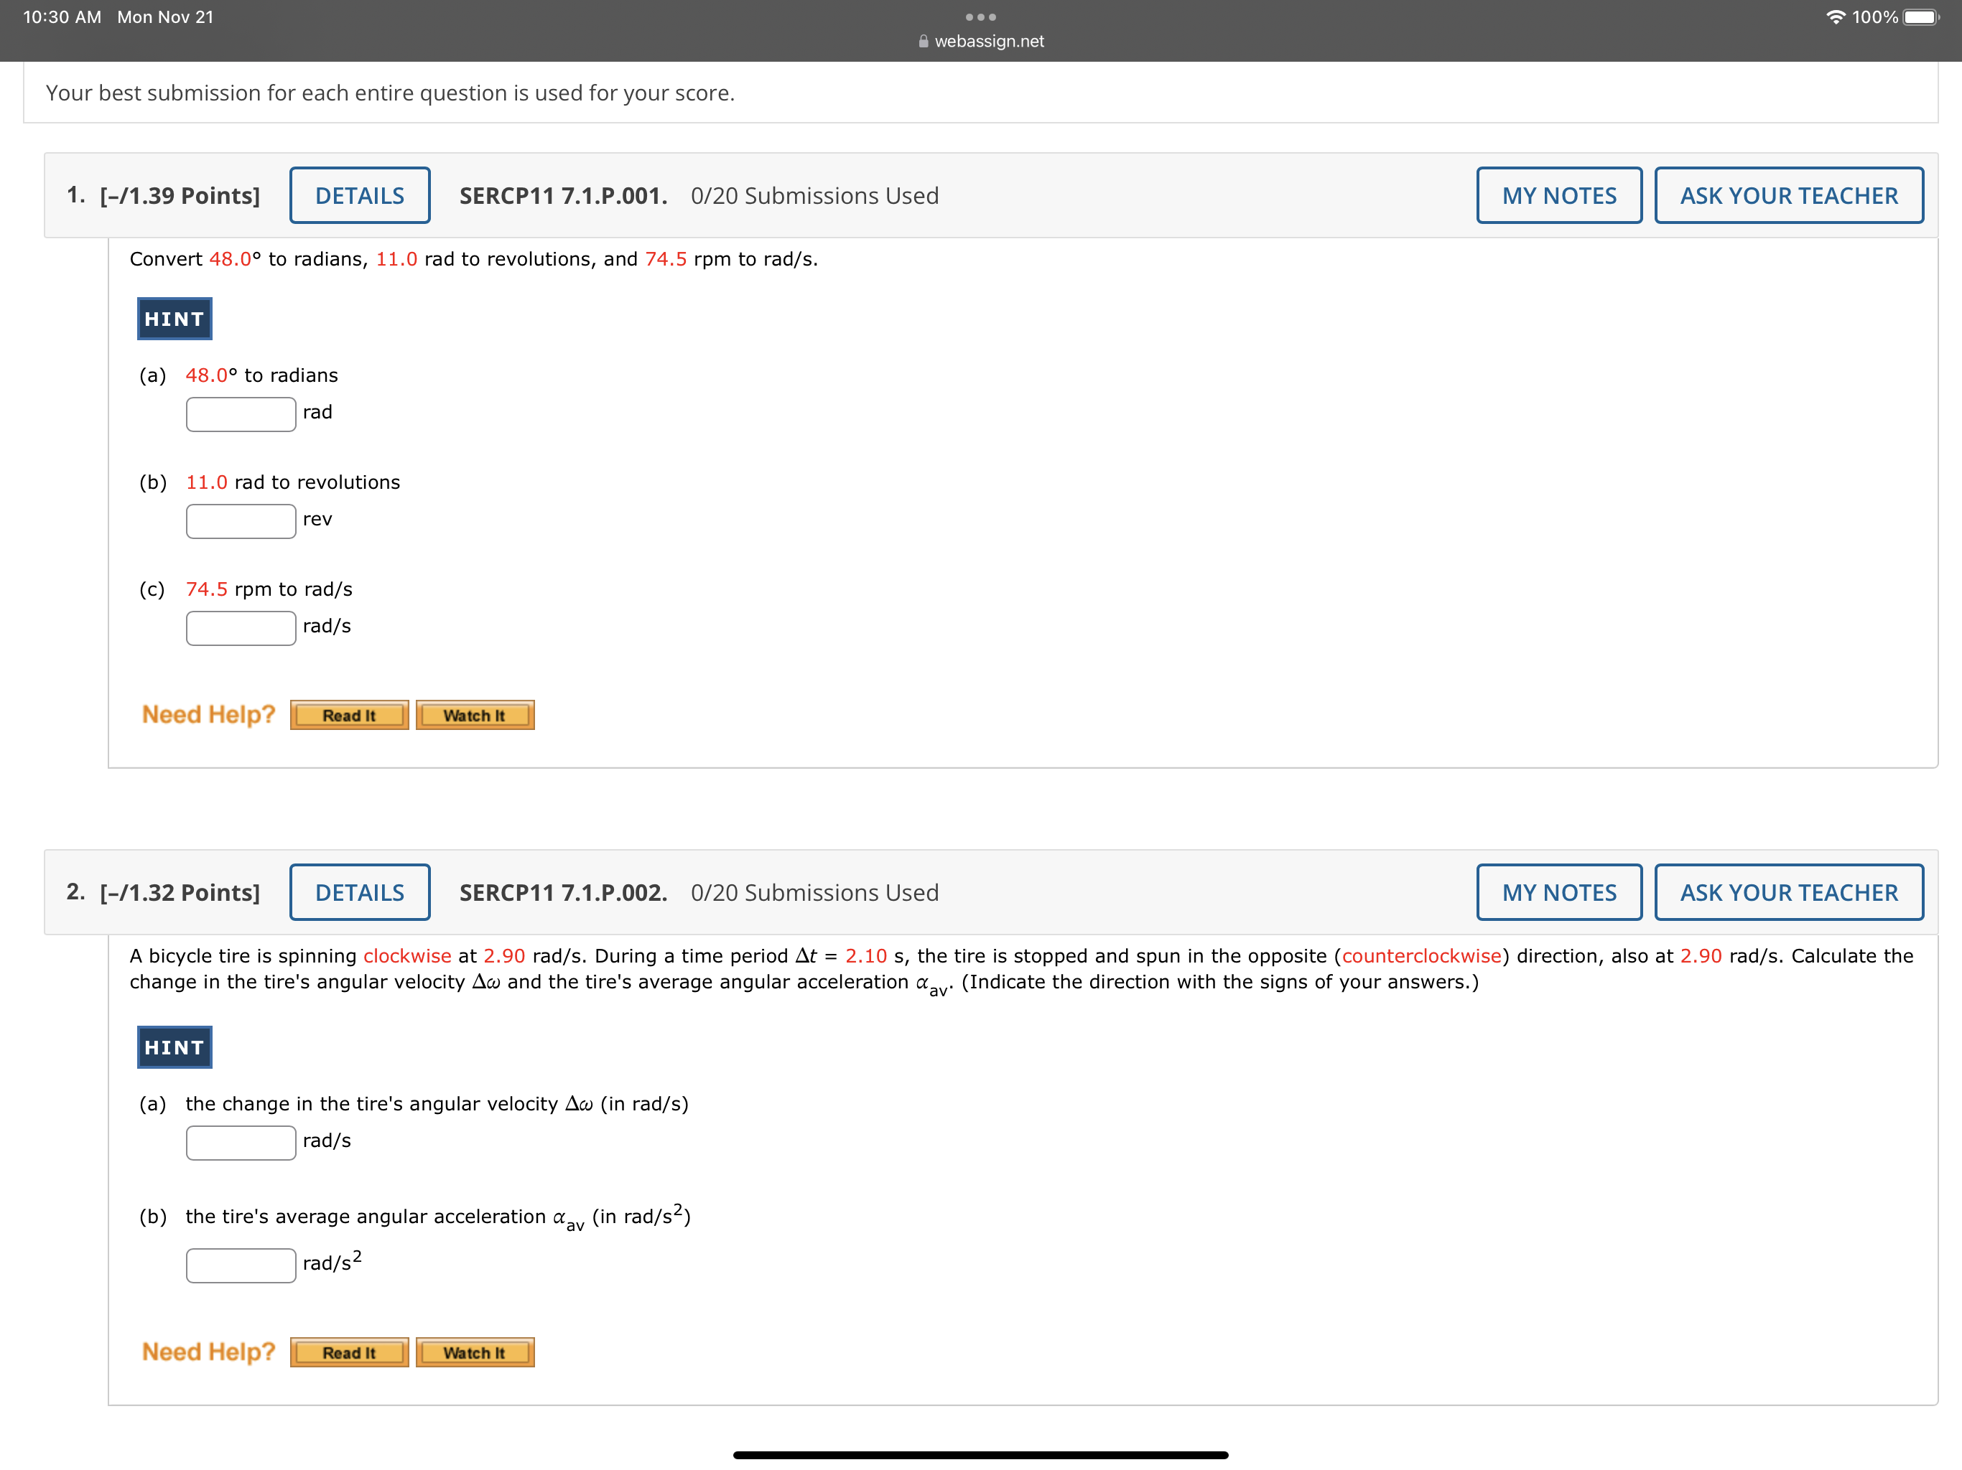This screenshot has height=1470, width=1962.
Task: Expand DETAILS for question 2
Action: 359,893
